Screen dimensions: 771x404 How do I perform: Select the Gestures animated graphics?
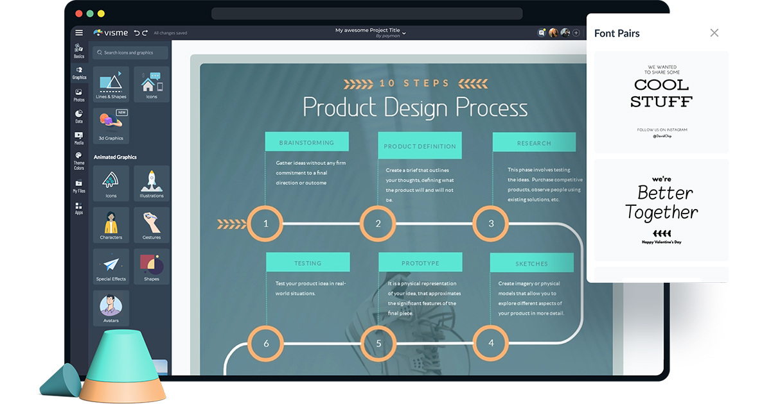[152, 224]
